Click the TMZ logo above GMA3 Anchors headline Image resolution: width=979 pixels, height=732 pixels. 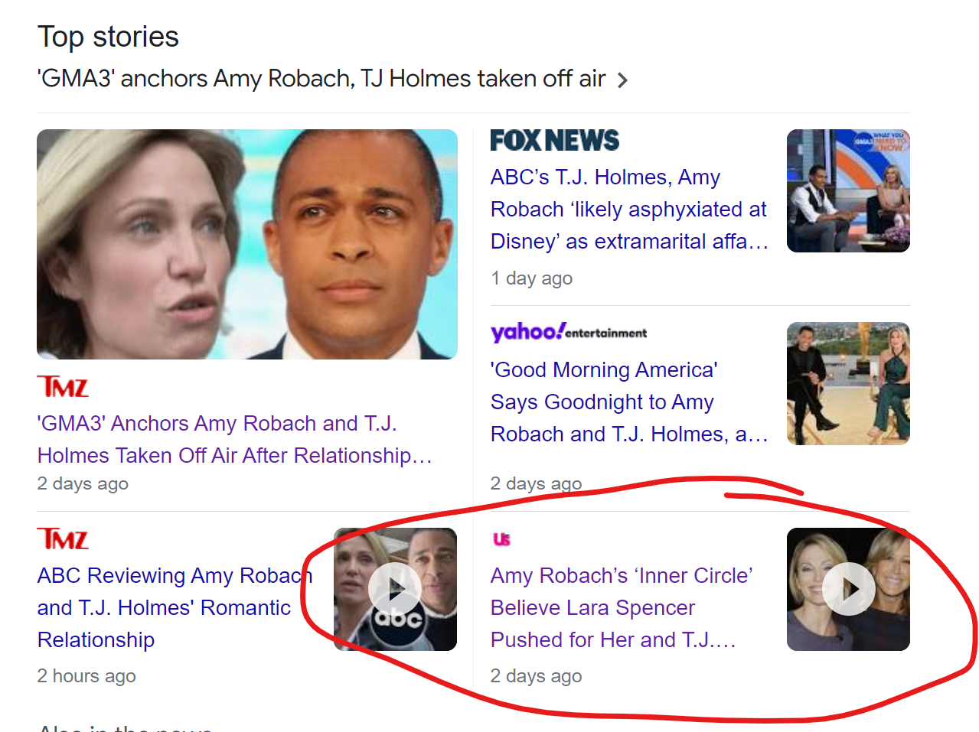63,386
